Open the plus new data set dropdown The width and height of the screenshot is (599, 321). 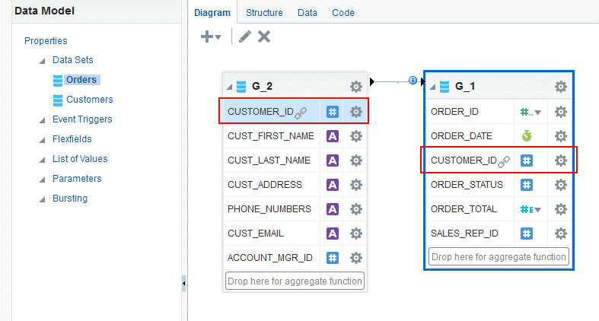point(211,37)
